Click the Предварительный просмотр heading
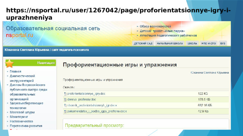The width and height of the screenshot is (243, 136). [95, 125]
